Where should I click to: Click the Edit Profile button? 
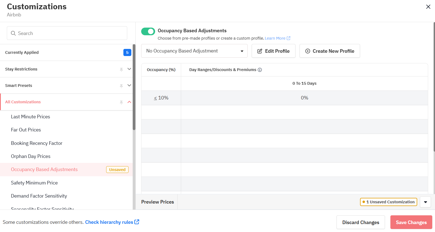click(x=273, y=51)
